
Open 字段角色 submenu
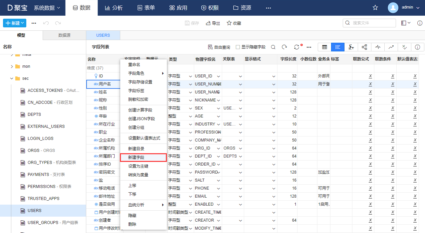point(143,73)
